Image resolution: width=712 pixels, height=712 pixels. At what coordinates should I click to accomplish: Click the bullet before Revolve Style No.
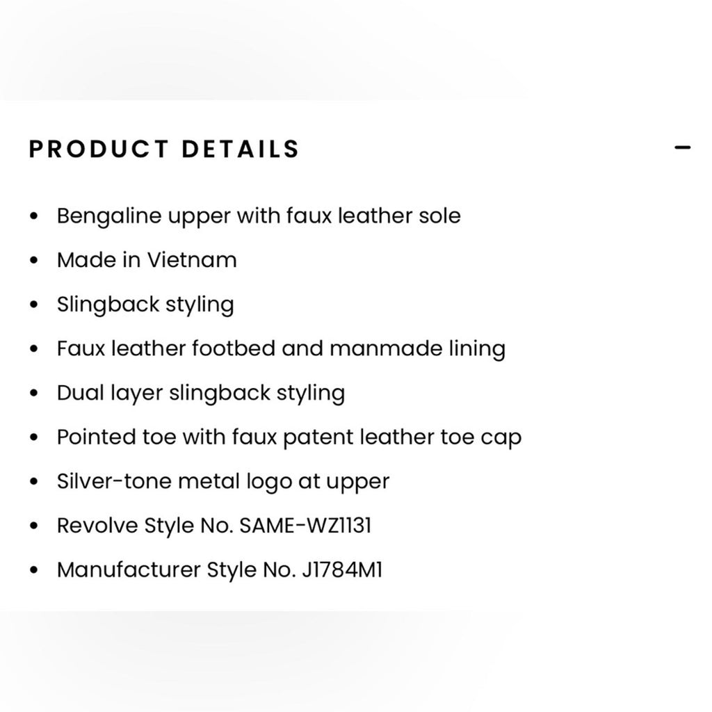[33, 526]
